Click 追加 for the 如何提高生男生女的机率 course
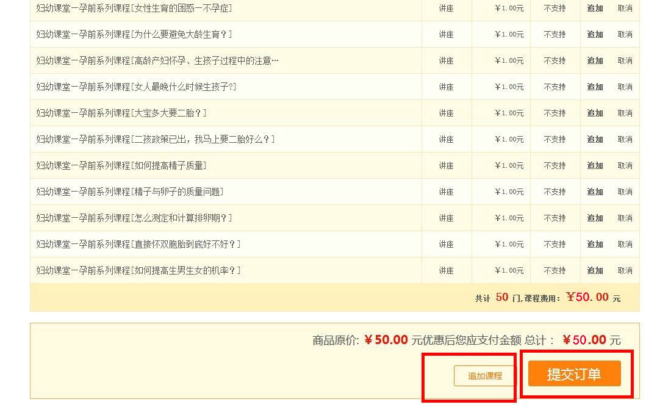Image resolution: width=646 pixels, height=410 pixels. point(595,270)
